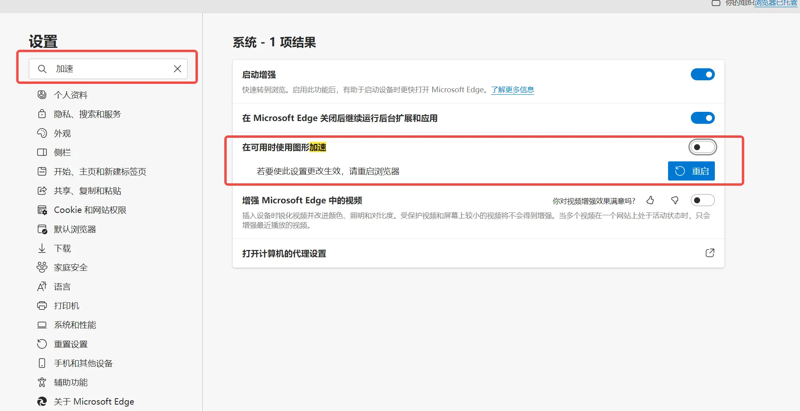Viewport: 800px width, 411px height.
Task: Open 打印机 printer settings
Action: 66,306
